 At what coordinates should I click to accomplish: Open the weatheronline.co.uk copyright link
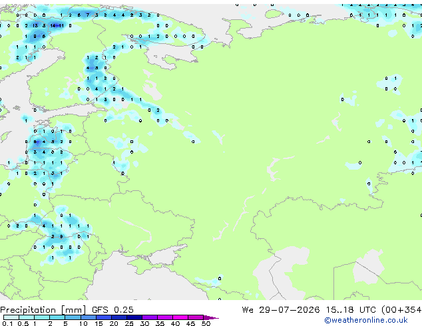(366, 320)
